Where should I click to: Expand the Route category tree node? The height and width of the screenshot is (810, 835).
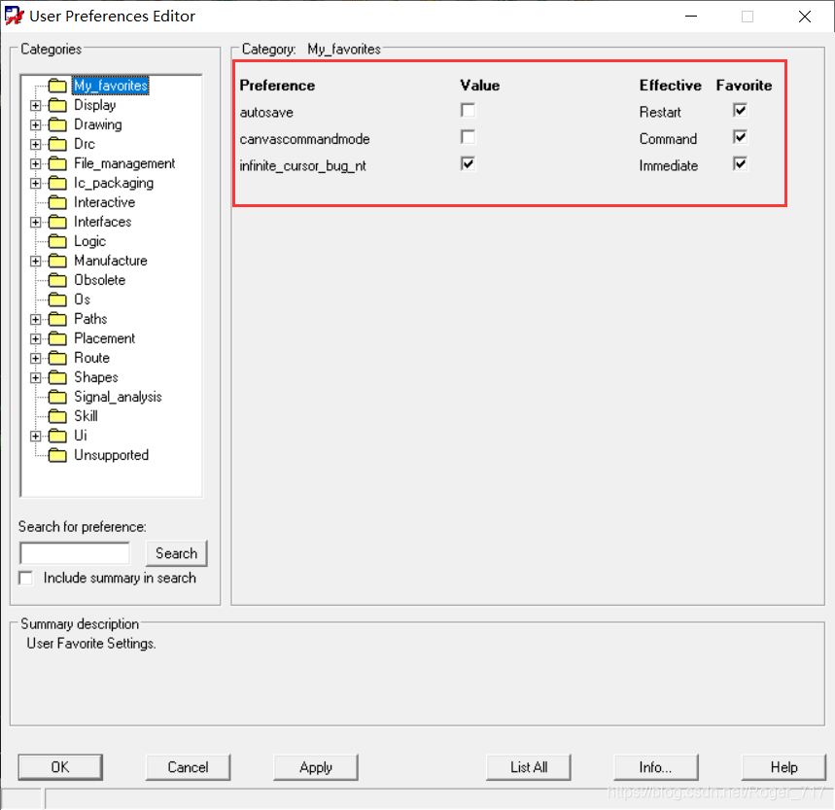click(36, 358)
